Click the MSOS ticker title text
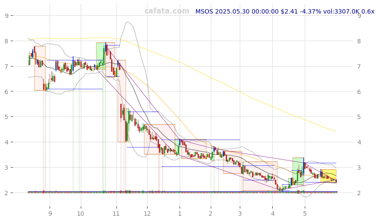 (204, 11)
